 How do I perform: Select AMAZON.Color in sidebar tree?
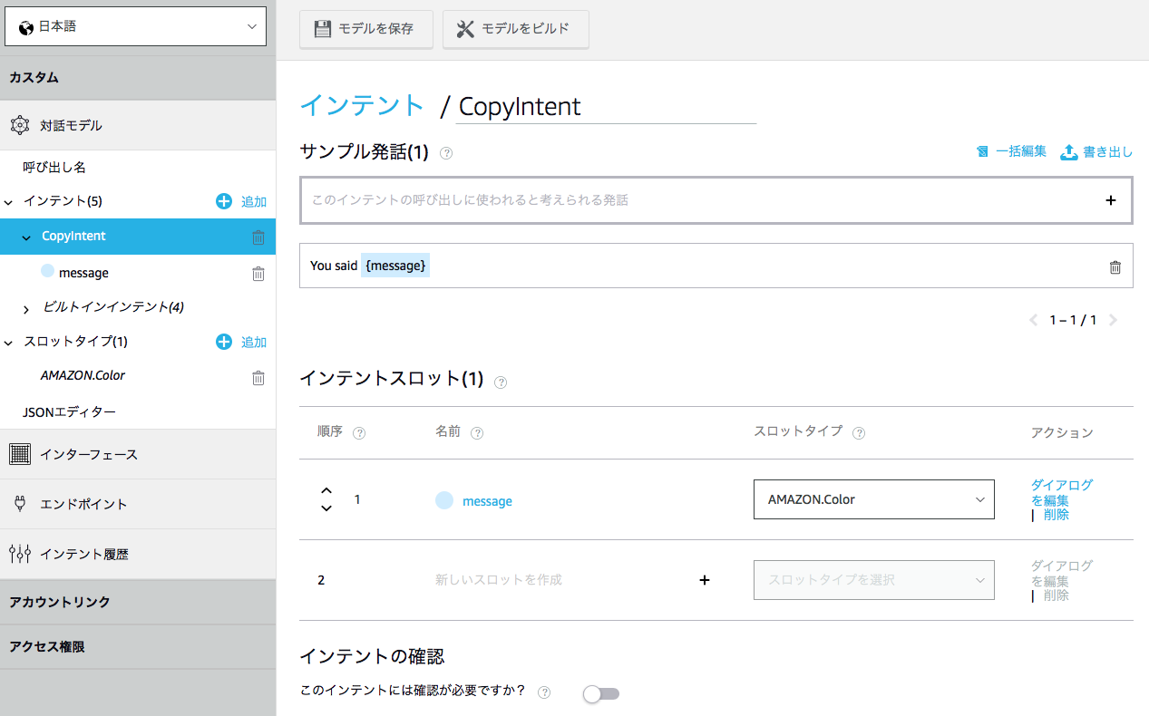coord(83,375)
